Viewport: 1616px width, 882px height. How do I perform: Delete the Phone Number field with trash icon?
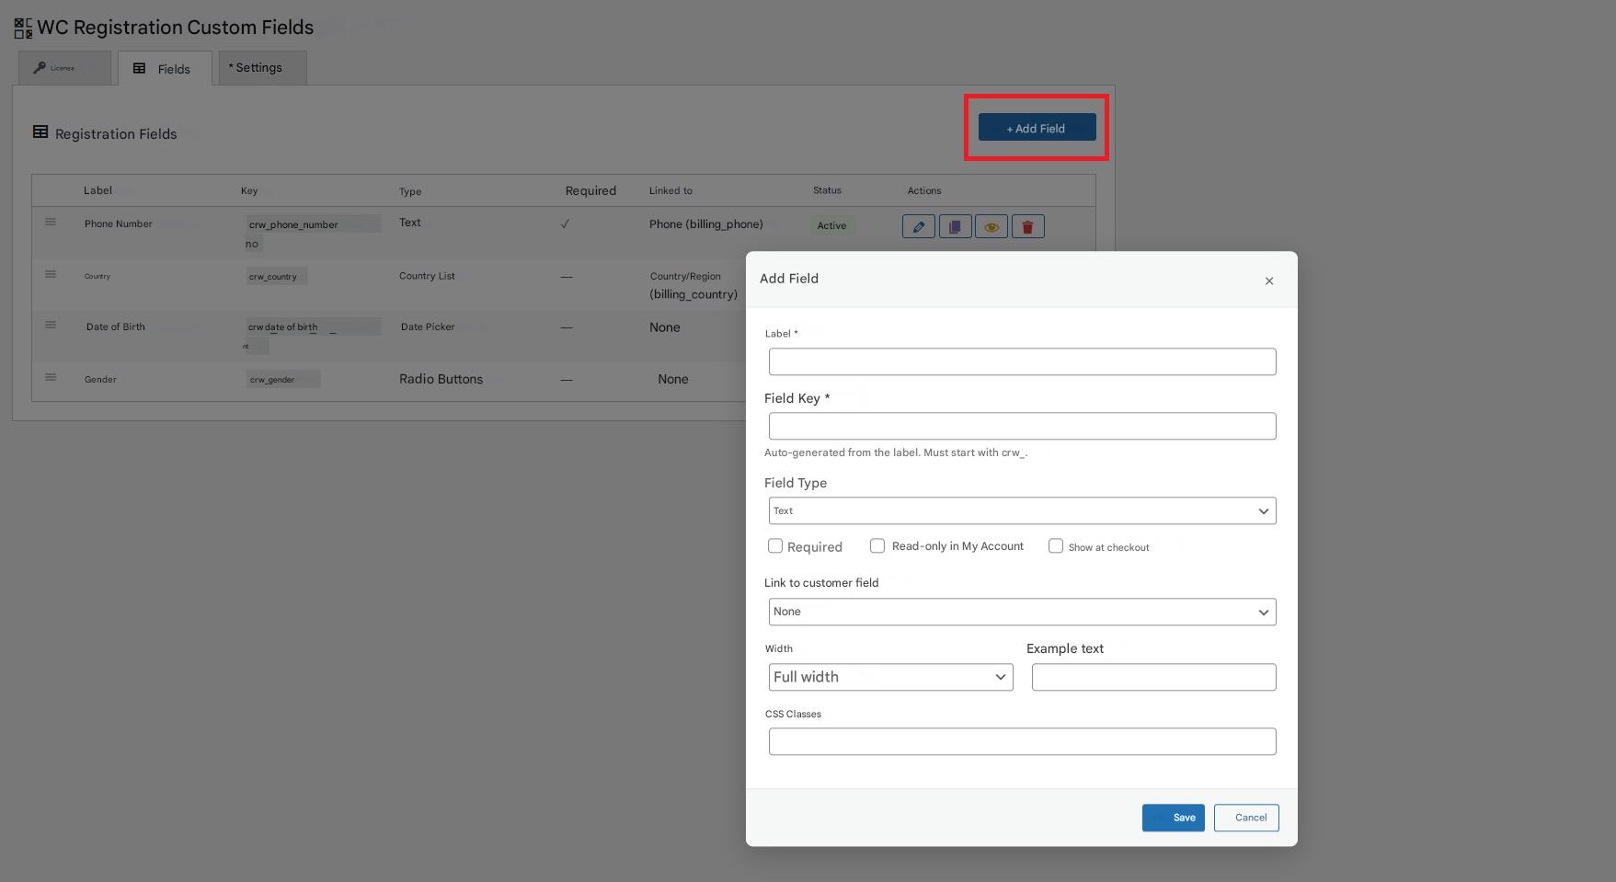tap(1027, 226)
